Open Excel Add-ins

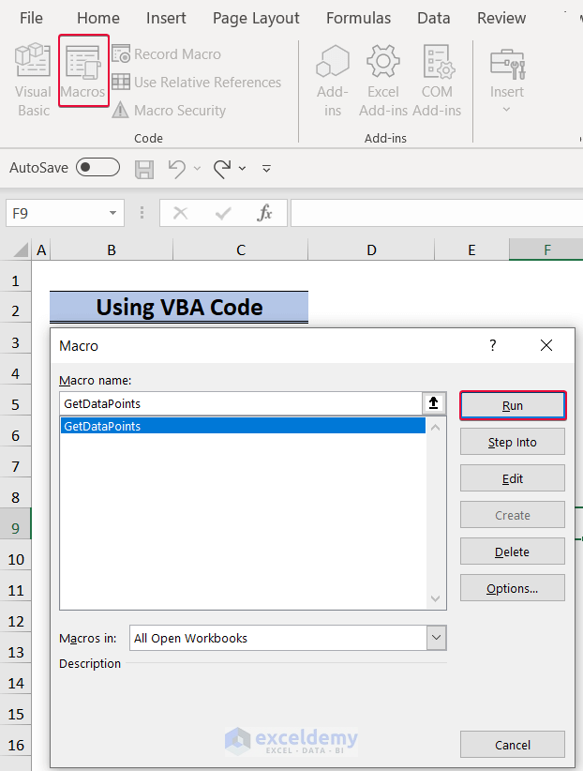point(383,81)
